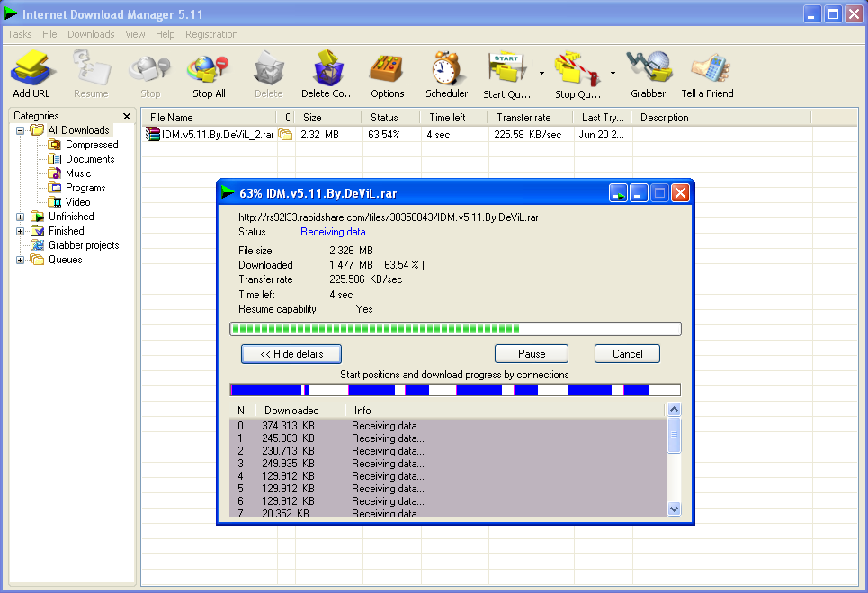The image size is (868, 593).
Task: Sort by Description column header
Action: [x=722, y=118]
